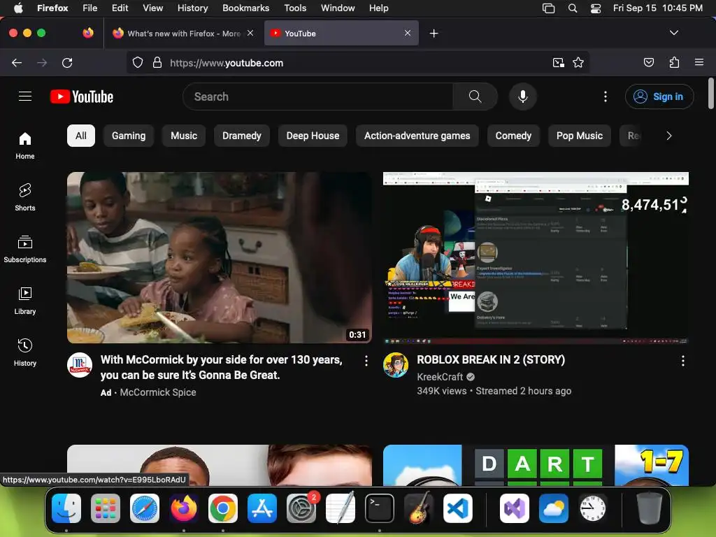Viewport: 716px width, 537px height.
Task: Click the tracking protection shield icon
Action: (x=138, y=62)
